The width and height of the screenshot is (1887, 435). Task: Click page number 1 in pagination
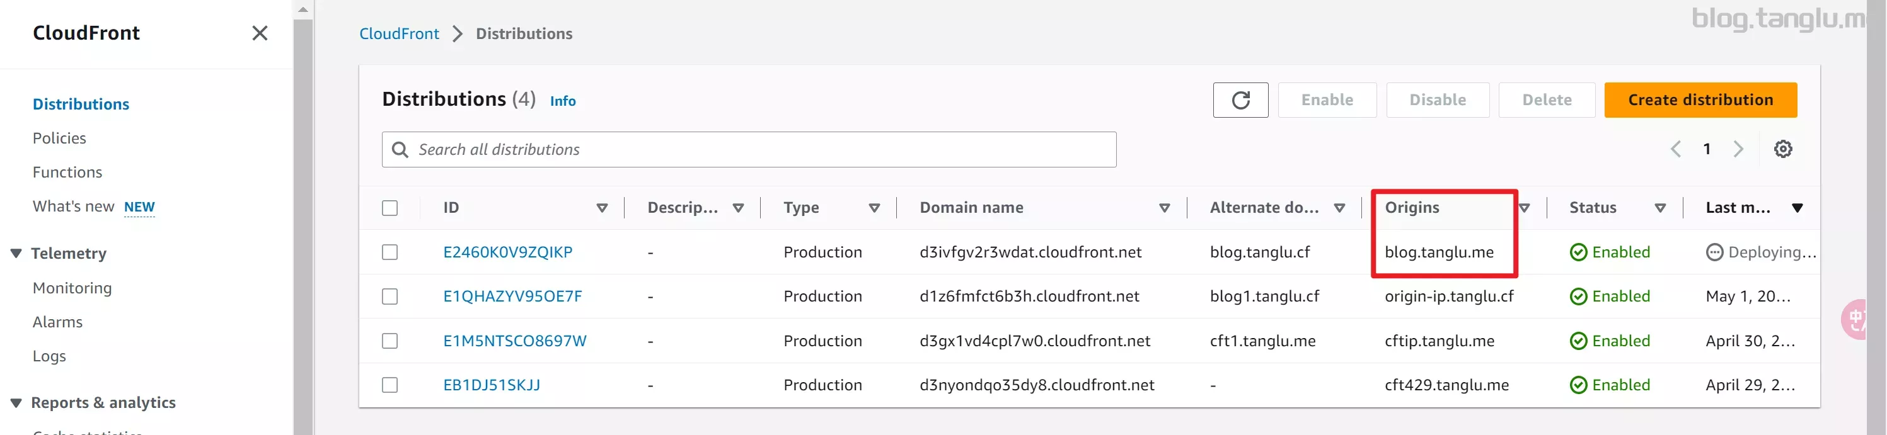pyautogui.click(x=1707, y=149)
